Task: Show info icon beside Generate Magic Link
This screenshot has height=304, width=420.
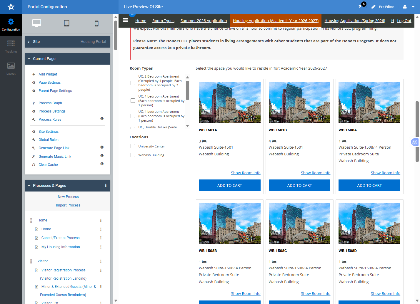Action: pos(102,156)
